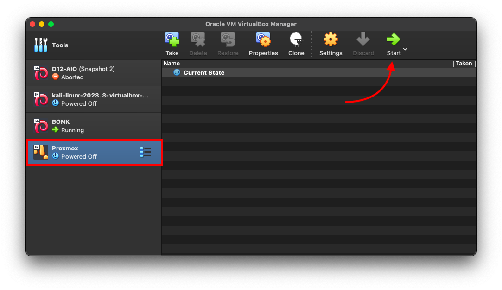Viewport: 502px width, 290px height.
Task: Select the Proxmox VM entry
Action: point(94,152)
